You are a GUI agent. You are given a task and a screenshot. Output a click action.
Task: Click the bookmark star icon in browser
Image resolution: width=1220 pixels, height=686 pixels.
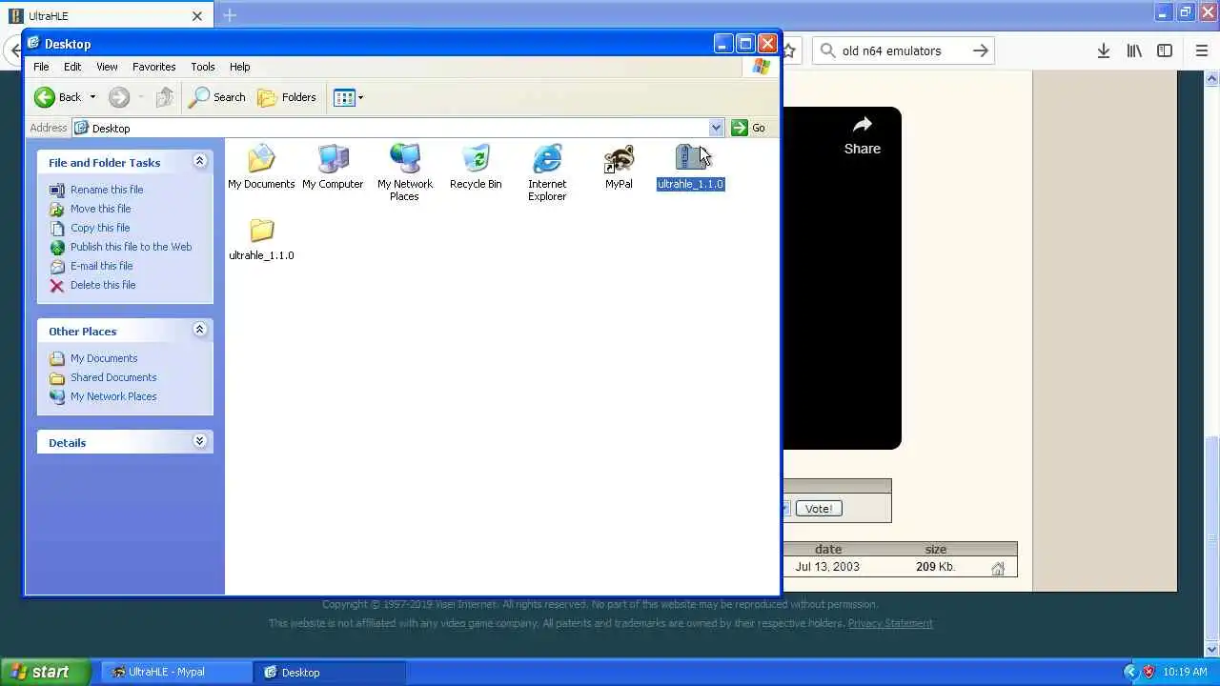(790, 50)
